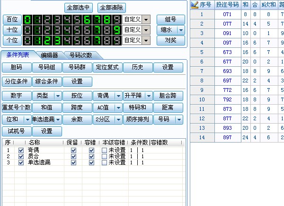The height and width of the screenshot is (206, 284).
Task: Open the 自定义 dropdown for 个位
Action: point(146,41)
